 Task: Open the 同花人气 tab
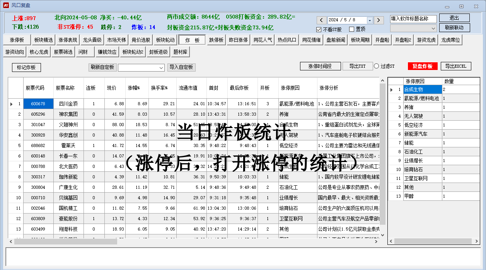tap(263, 40)
